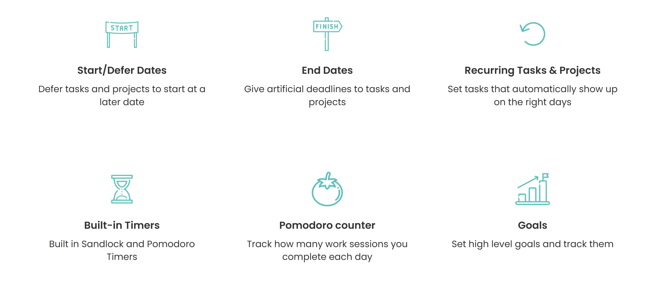This screenshot has height=289, width=649.
Task: Click the 'Set high level goals' description
Action: coord(532,244)
